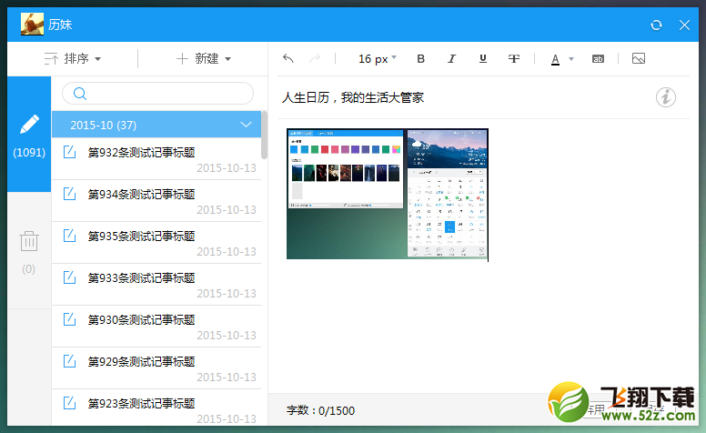Open note 第934条测试记事标题
This screenshot has height=433, width=706.
[x=156, y=201]
